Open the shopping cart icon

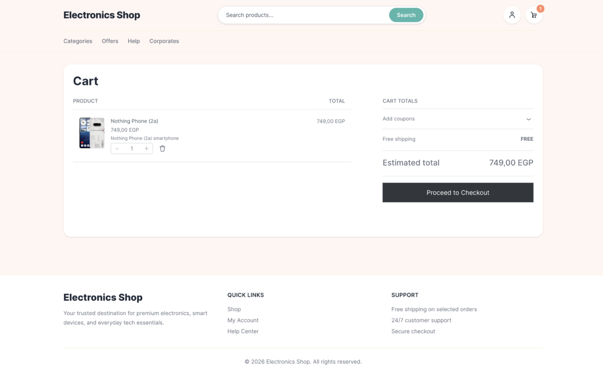534,15
